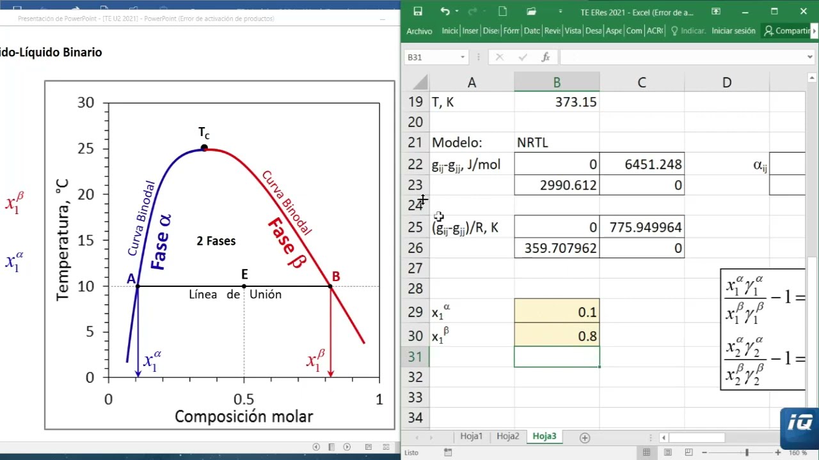Click the horizontal scrollbar left arrow
819x460 pixels.
664,438
